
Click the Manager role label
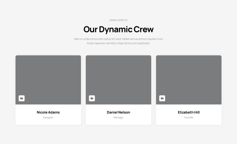118,117
